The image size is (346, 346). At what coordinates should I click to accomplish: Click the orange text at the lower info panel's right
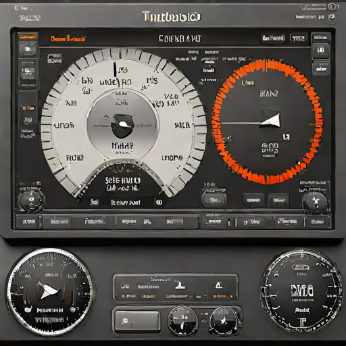222,296
